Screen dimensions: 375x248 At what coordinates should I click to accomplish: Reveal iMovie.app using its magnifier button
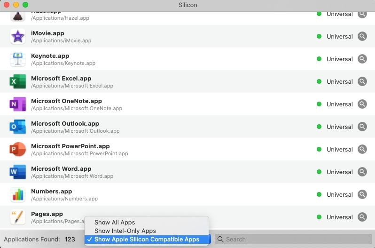pos(362,36)
